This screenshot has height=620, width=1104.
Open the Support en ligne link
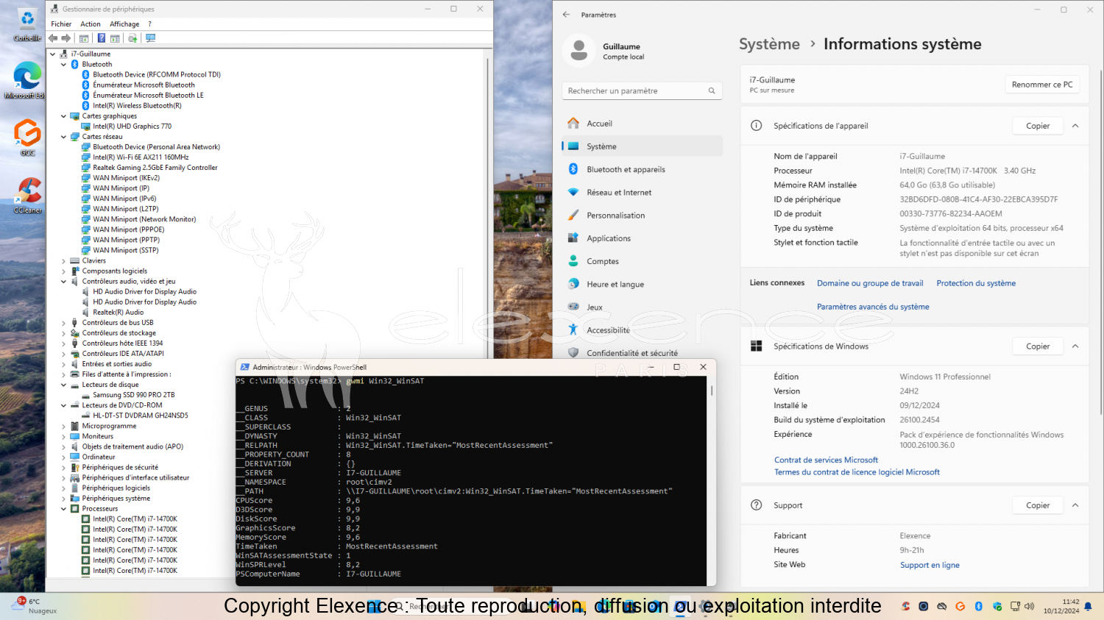pyautogui.click(x=930, y=565)
